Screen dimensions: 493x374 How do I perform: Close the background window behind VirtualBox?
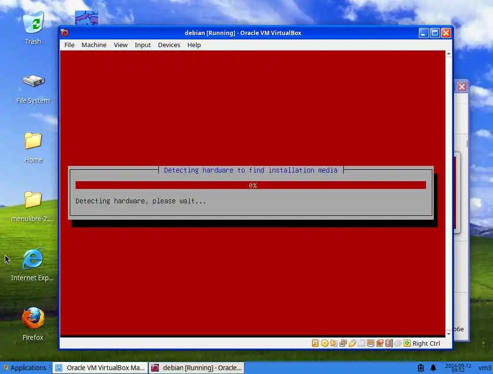coord(462,87)
